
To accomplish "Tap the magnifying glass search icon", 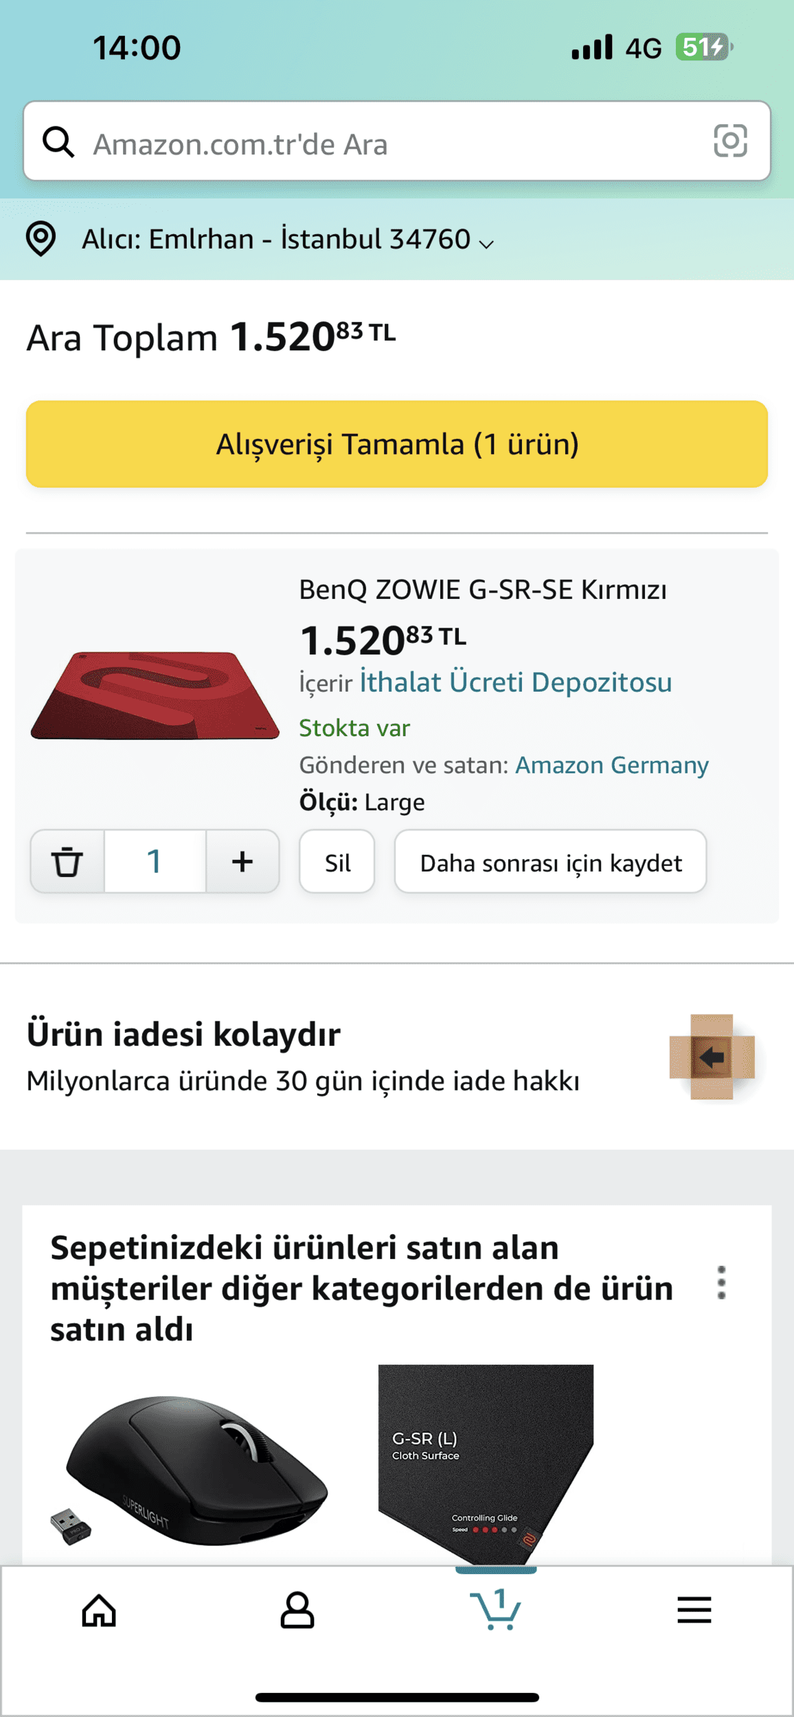I will 58,142.
